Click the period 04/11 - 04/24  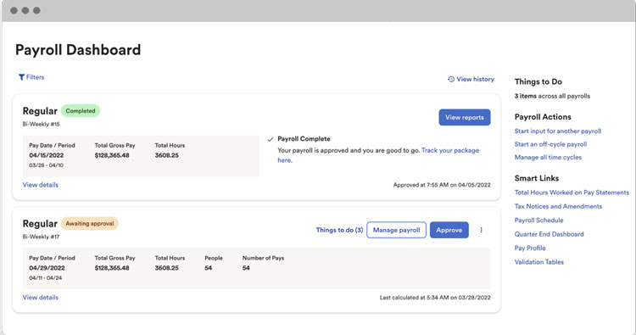(x=46, y=278)
